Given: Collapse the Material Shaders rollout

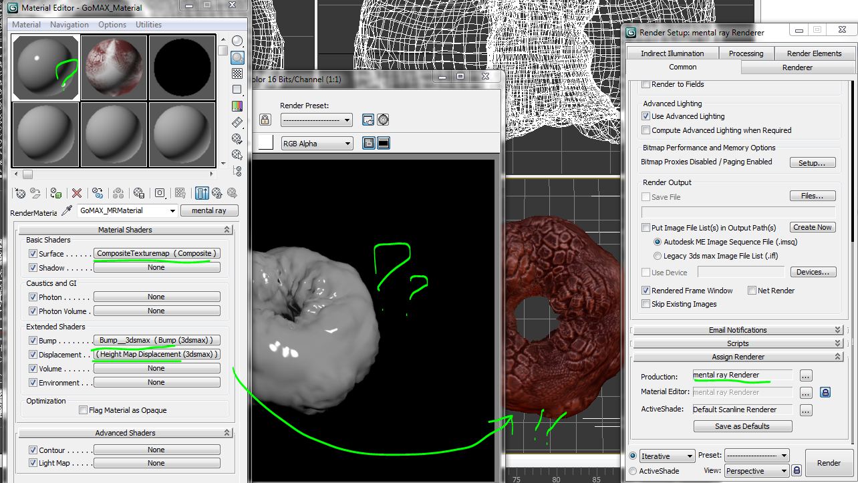Looking at the screenshot, I should pos(125,230).
